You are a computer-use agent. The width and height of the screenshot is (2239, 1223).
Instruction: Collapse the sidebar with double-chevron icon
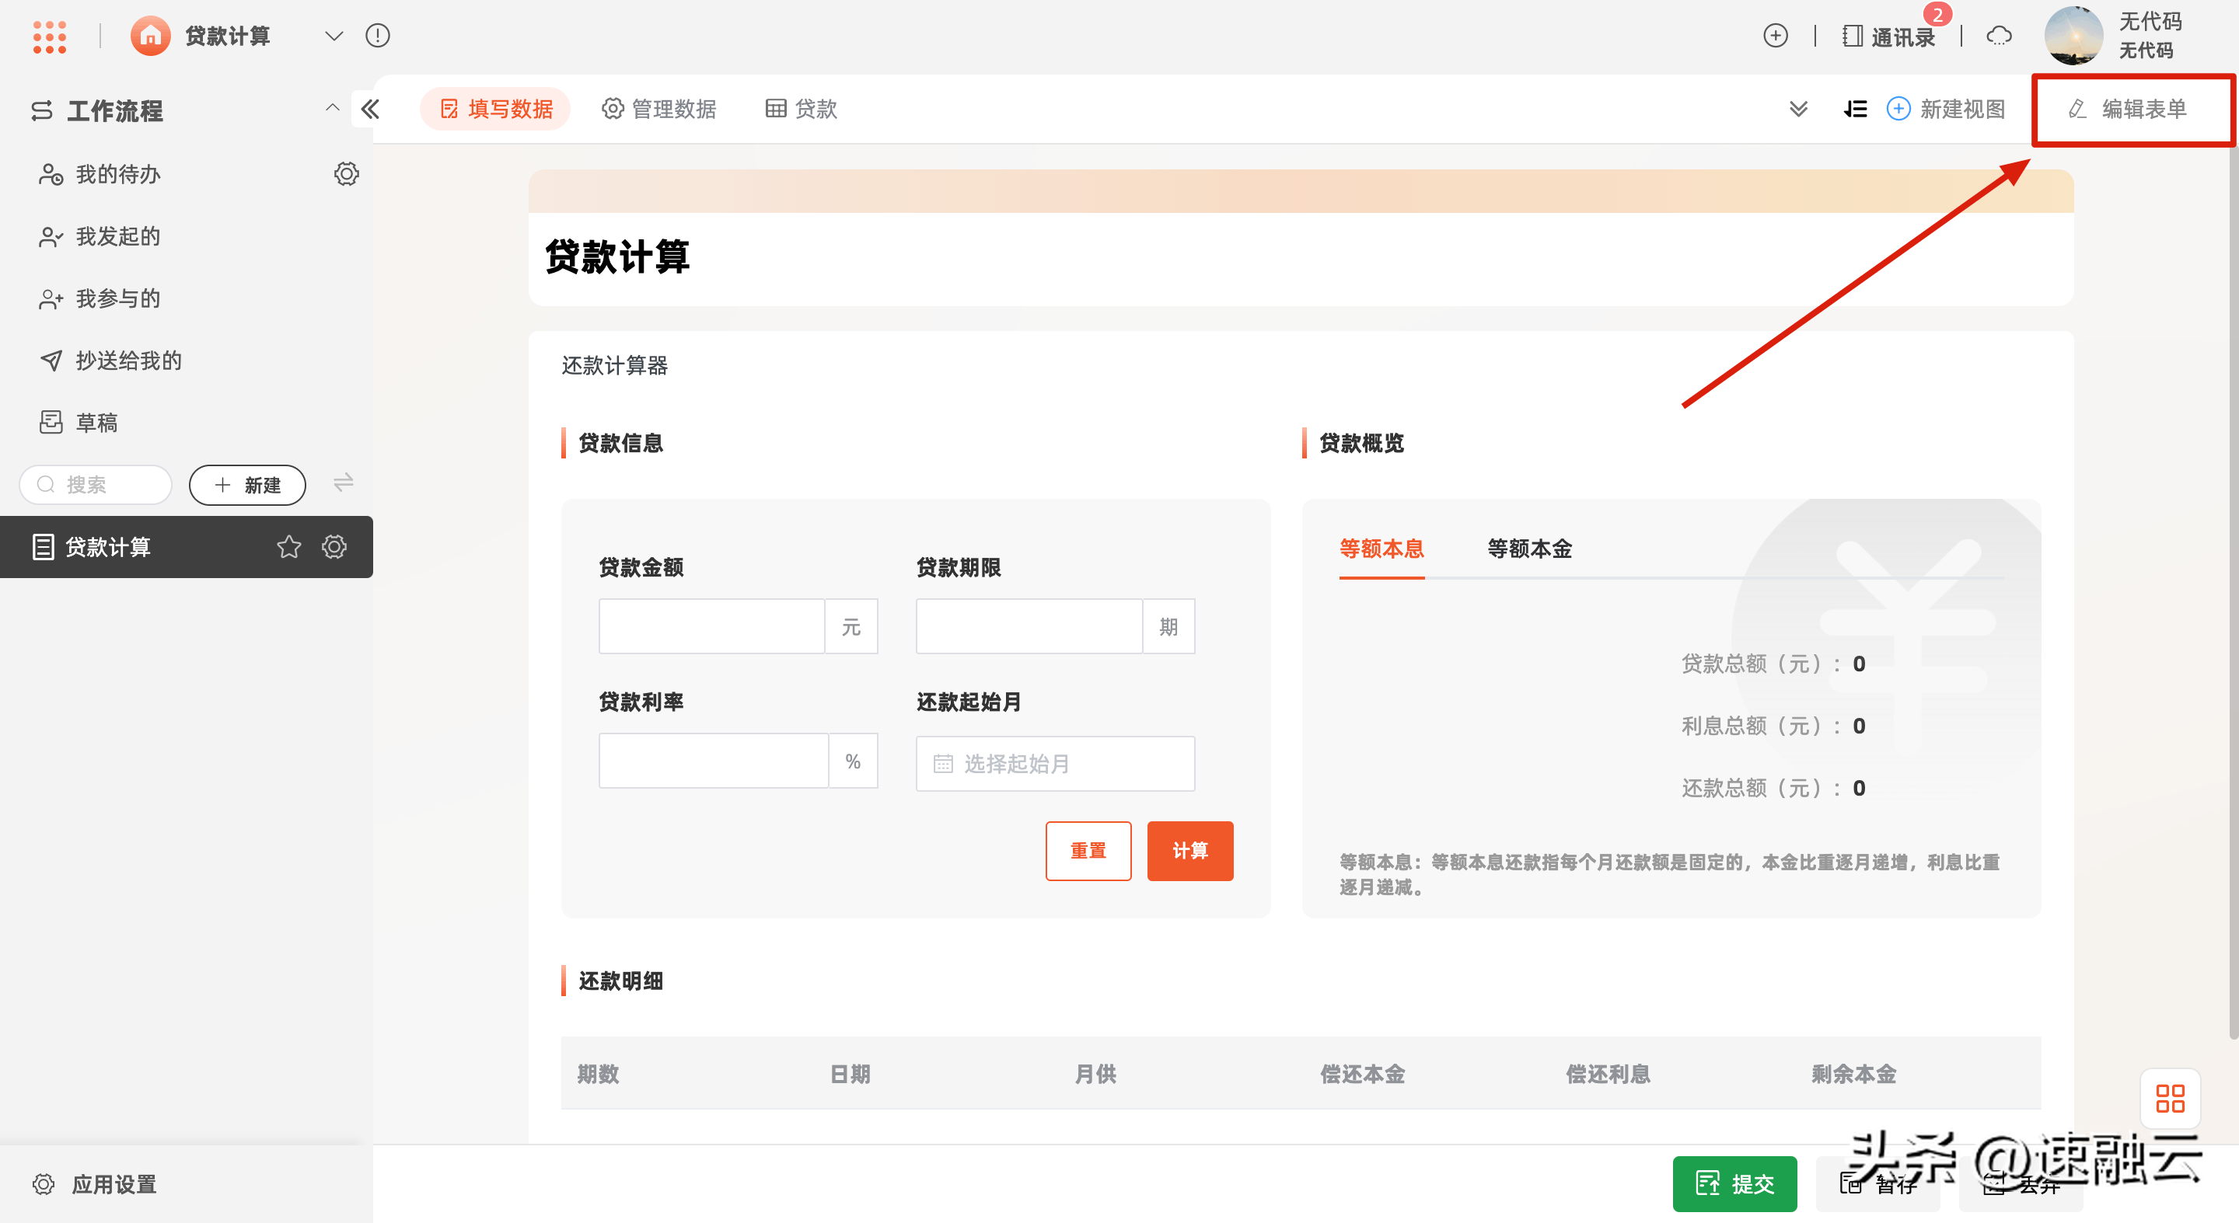370,109
